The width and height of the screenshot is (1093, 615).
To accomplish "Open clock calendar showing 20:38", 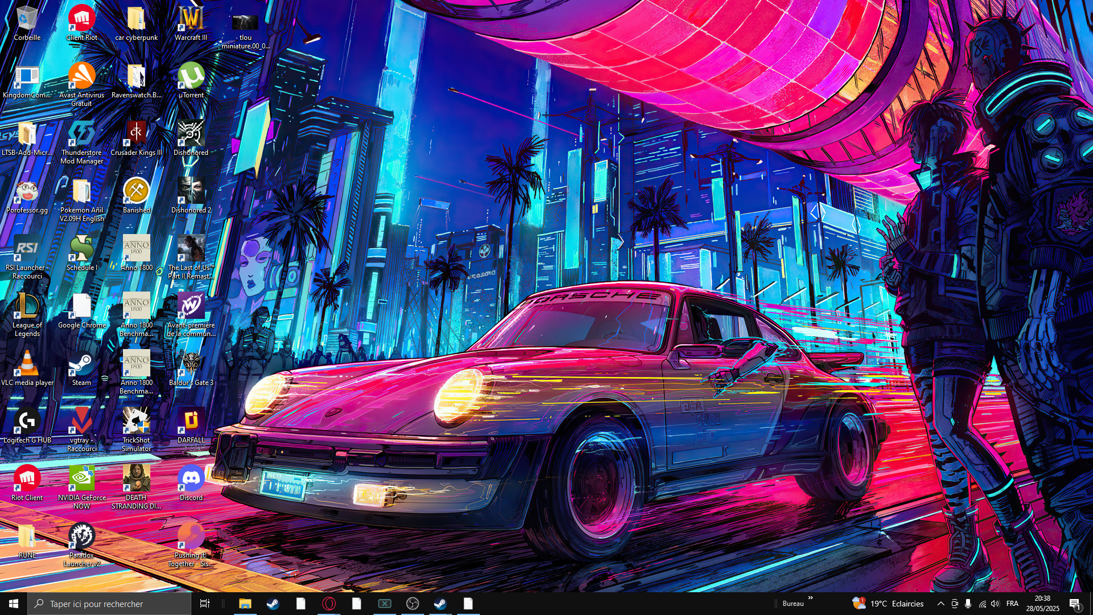I will (x=1042, y=604).
